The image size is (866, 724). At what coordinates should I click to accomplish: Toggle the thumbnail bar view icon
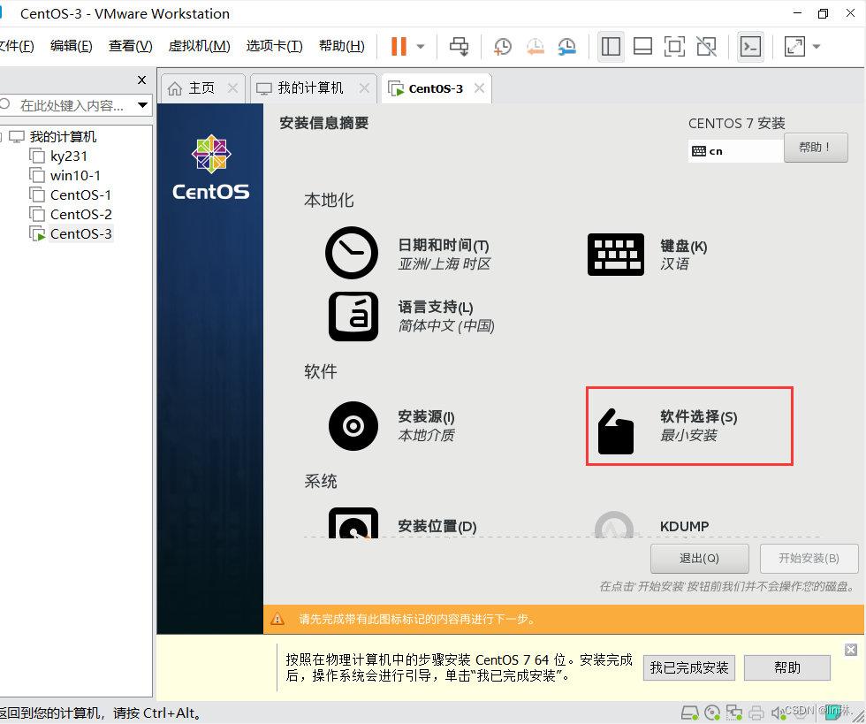point(642,47)
